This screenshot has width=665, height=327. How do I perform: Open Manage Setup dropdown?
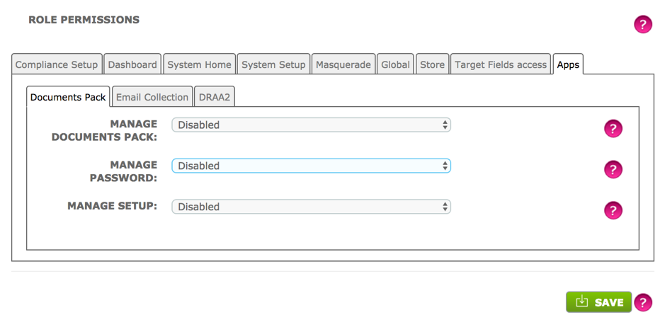tap(312, 207)
